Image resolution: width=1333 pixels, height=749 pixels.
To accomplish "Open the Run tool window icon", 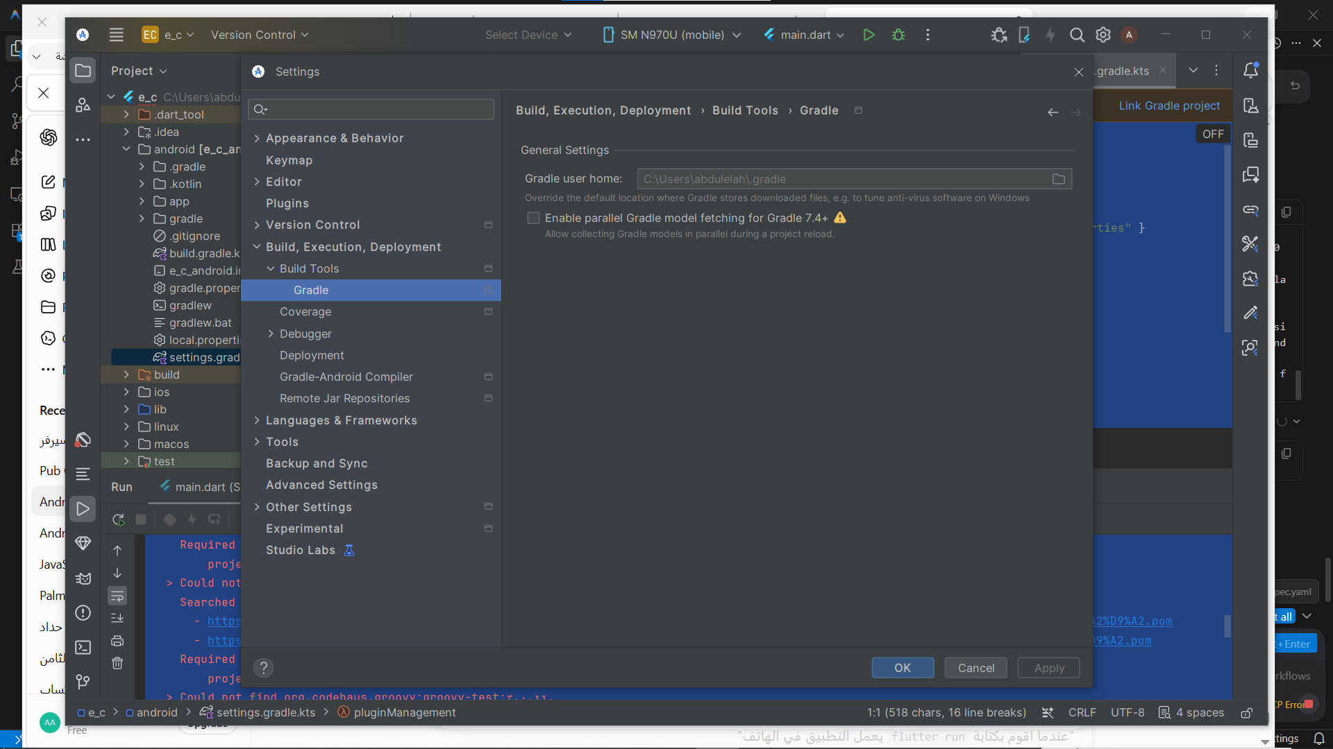I will (83, 508).
